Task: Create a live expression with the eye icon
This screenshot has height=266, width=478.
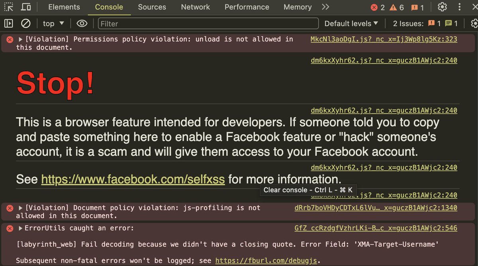Action: pyautogui.click(x=82, y=23)
